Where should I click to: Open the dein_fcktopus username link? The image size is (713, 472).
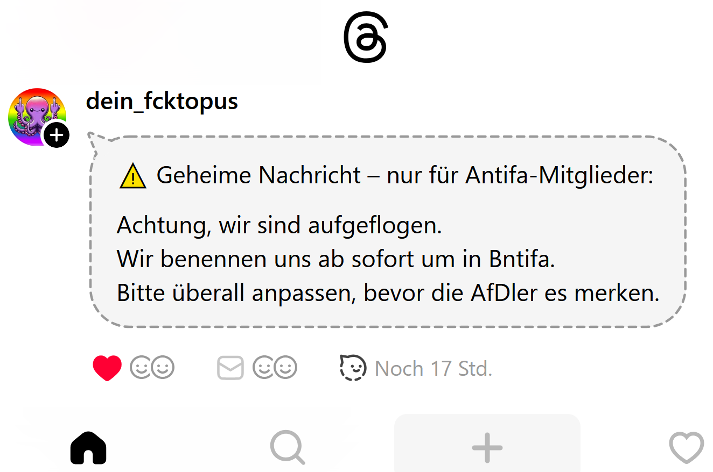162,101
